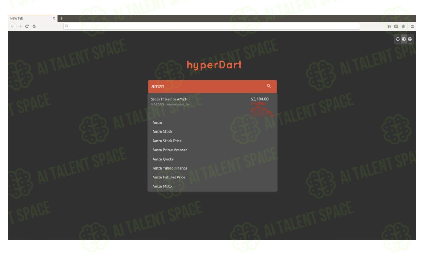The height and width of the screenshot is (255, 425).
Task: Click the back navigation arrow
Action: click(13, 26)
